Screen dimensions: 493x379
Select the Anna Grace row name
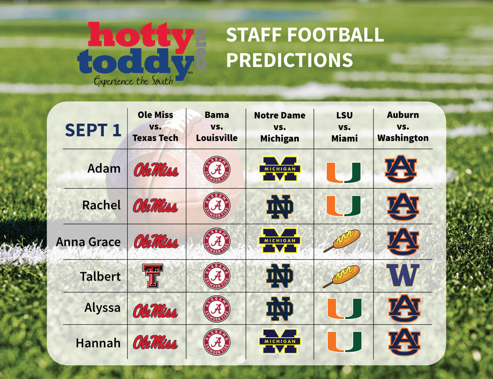(x=88, y=242)
